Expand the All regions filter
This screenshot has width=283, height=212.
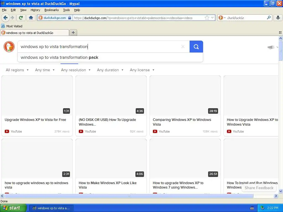coord(17,70)
